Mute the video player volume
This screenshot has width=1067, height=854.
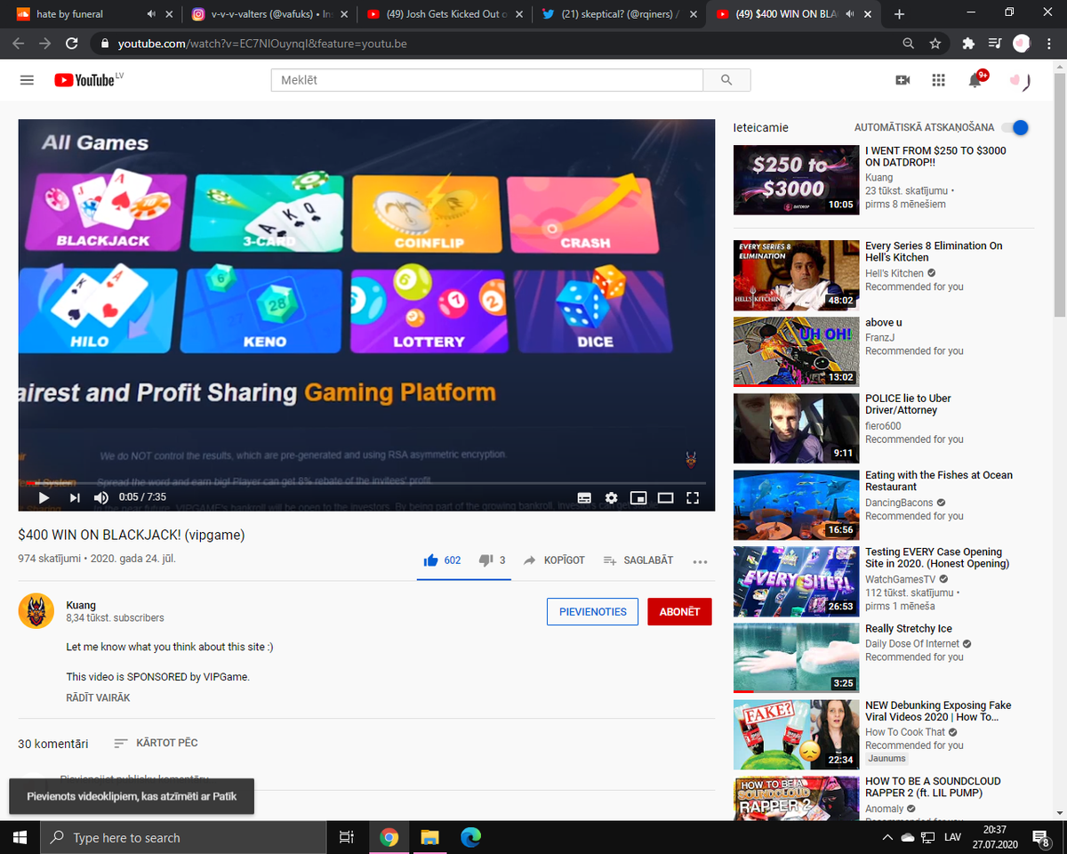click(101, 497)
